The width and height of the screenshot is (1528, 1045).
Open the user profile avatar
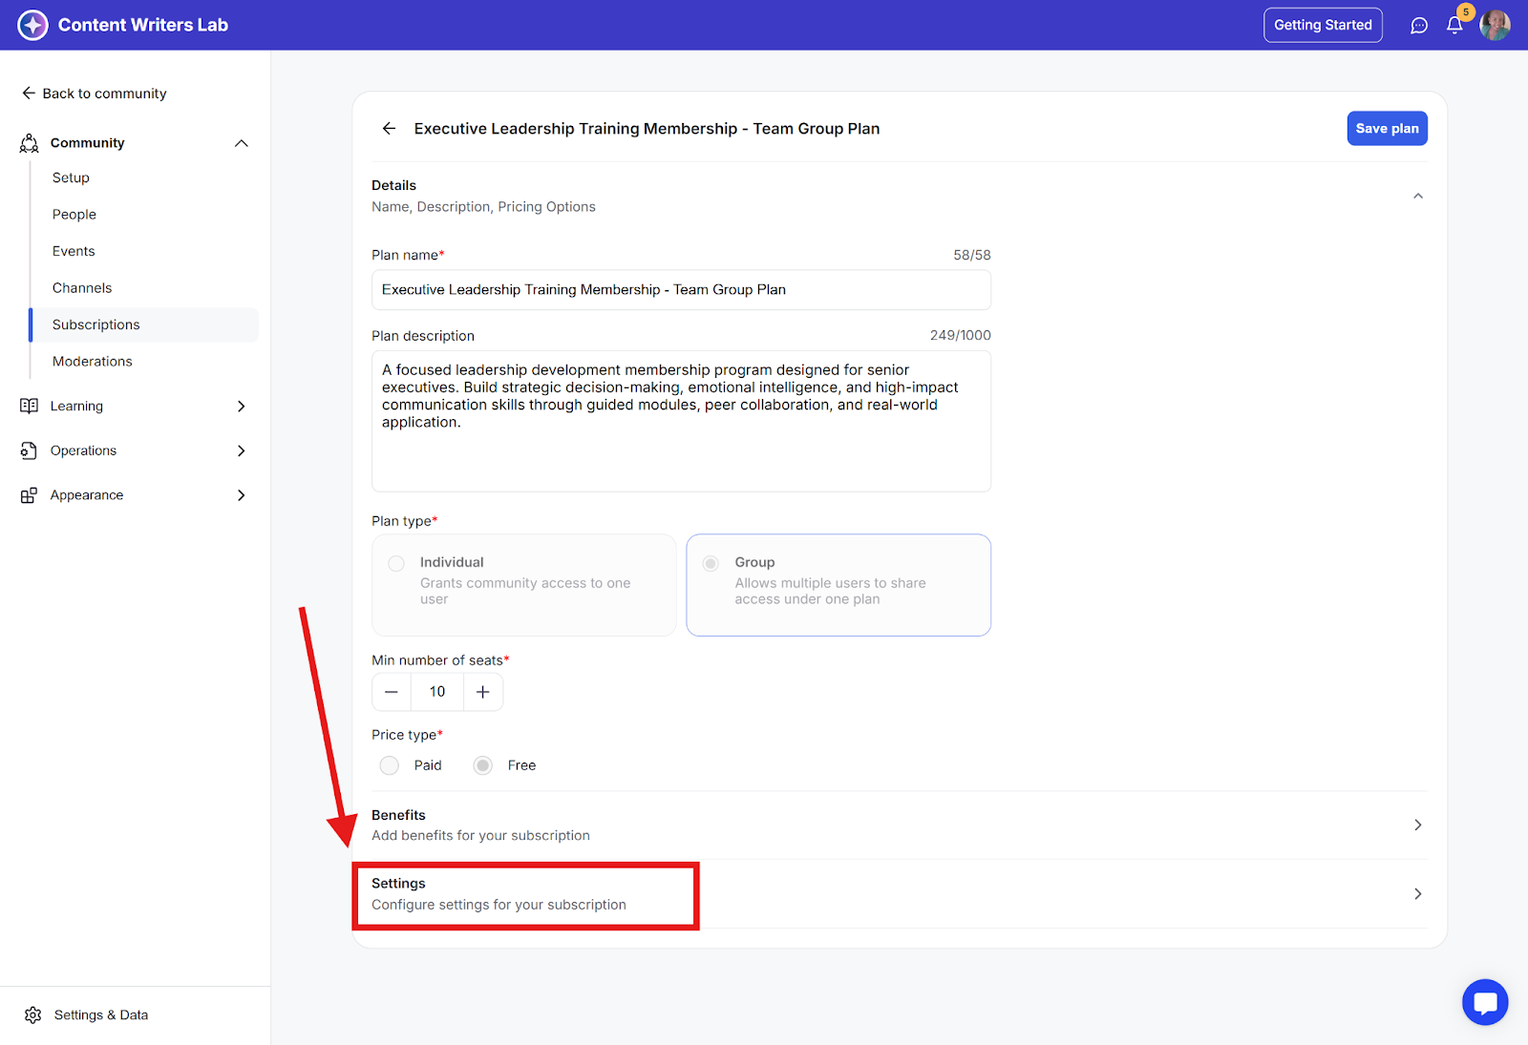[x=1495, y=25]
